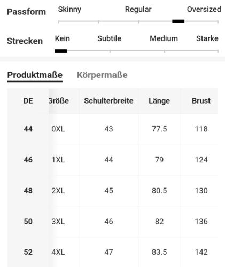Viewport: 225px width, 267px height.
Task: Select the DE size 48 row
Action: 113,191
